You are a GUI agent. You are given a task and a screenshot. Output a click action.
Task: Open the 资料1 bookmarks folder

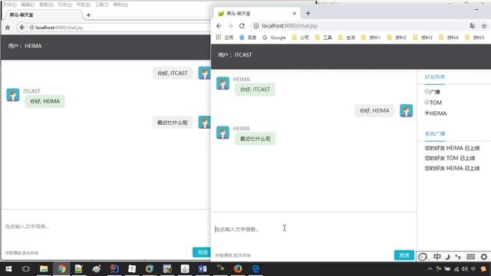coord(371,38)
